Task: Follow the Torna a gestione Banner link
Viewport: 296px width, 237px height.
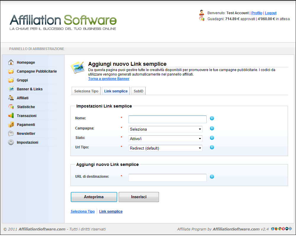Action: click(x=109, y=79)
